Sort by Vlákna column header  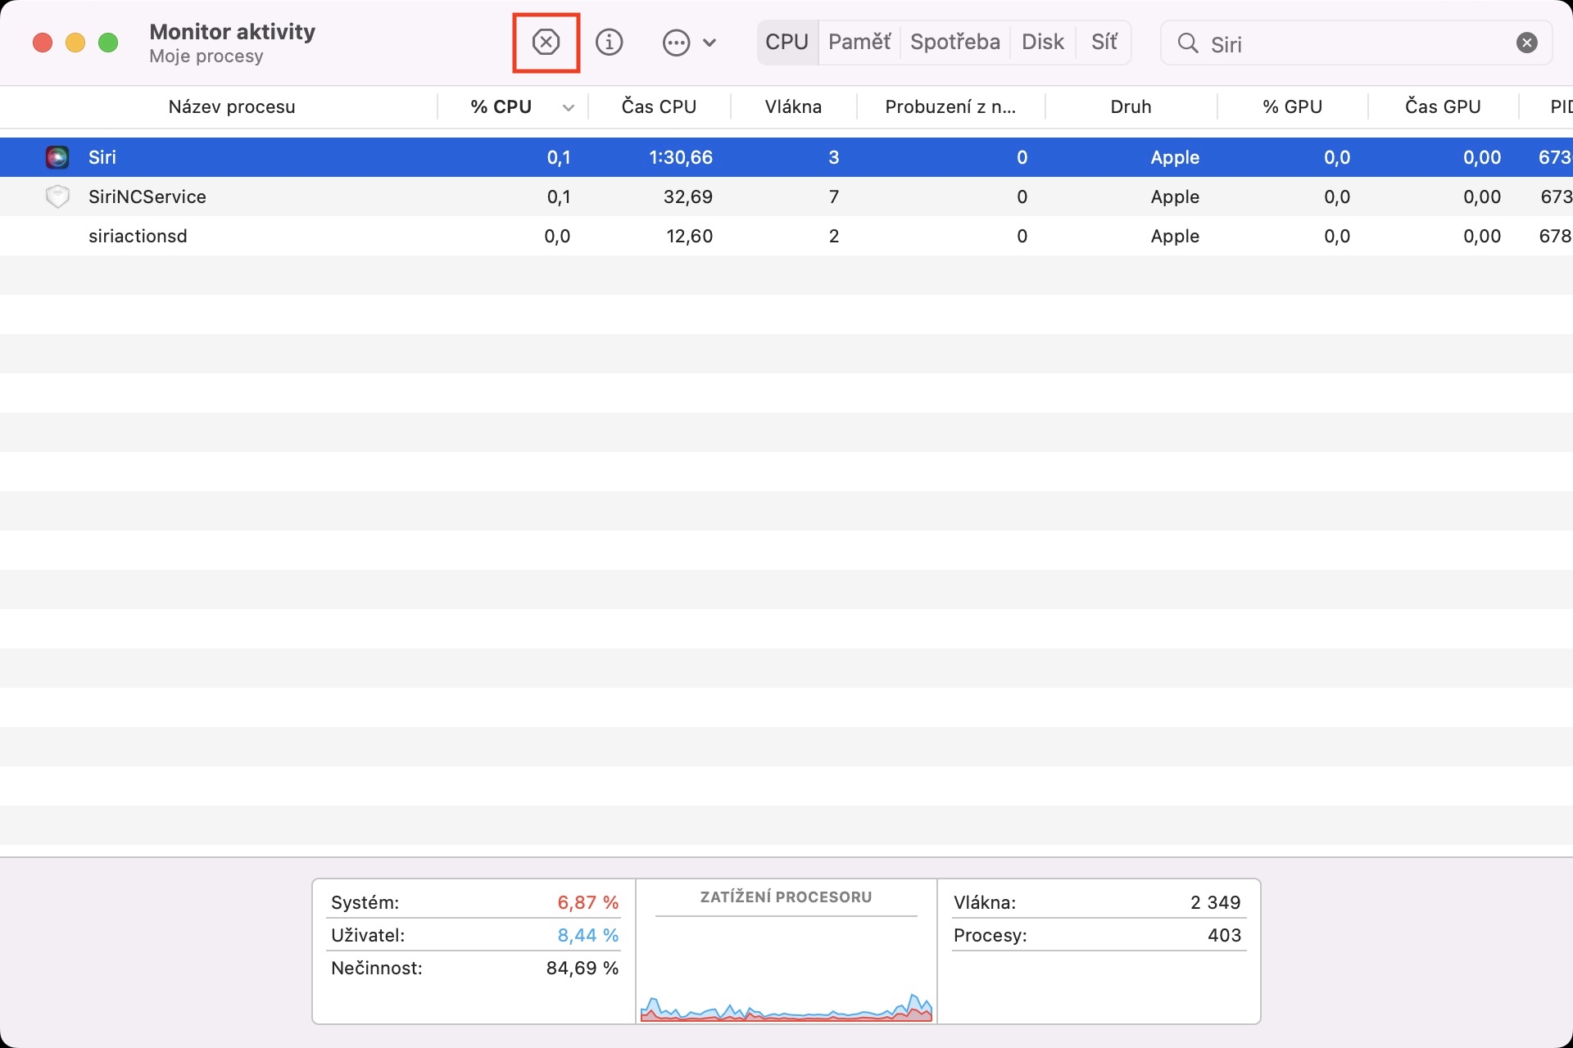(792, 107)
